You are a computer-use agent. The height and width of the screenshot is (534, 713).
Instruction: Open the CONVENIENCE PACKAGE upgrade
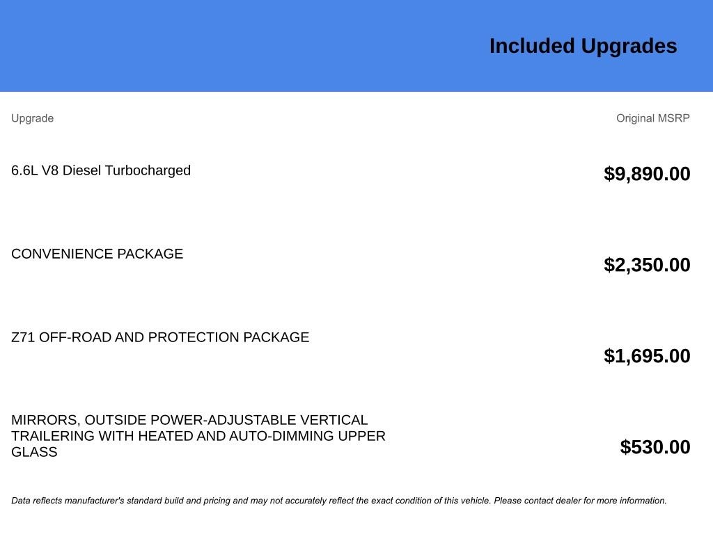click(97, 254)
